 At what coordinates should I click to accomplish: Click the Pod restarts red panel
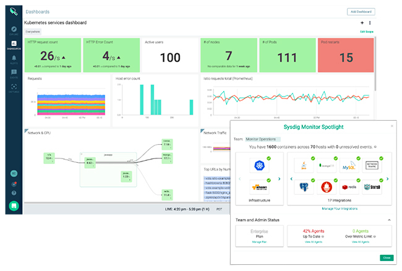[346, 54]
